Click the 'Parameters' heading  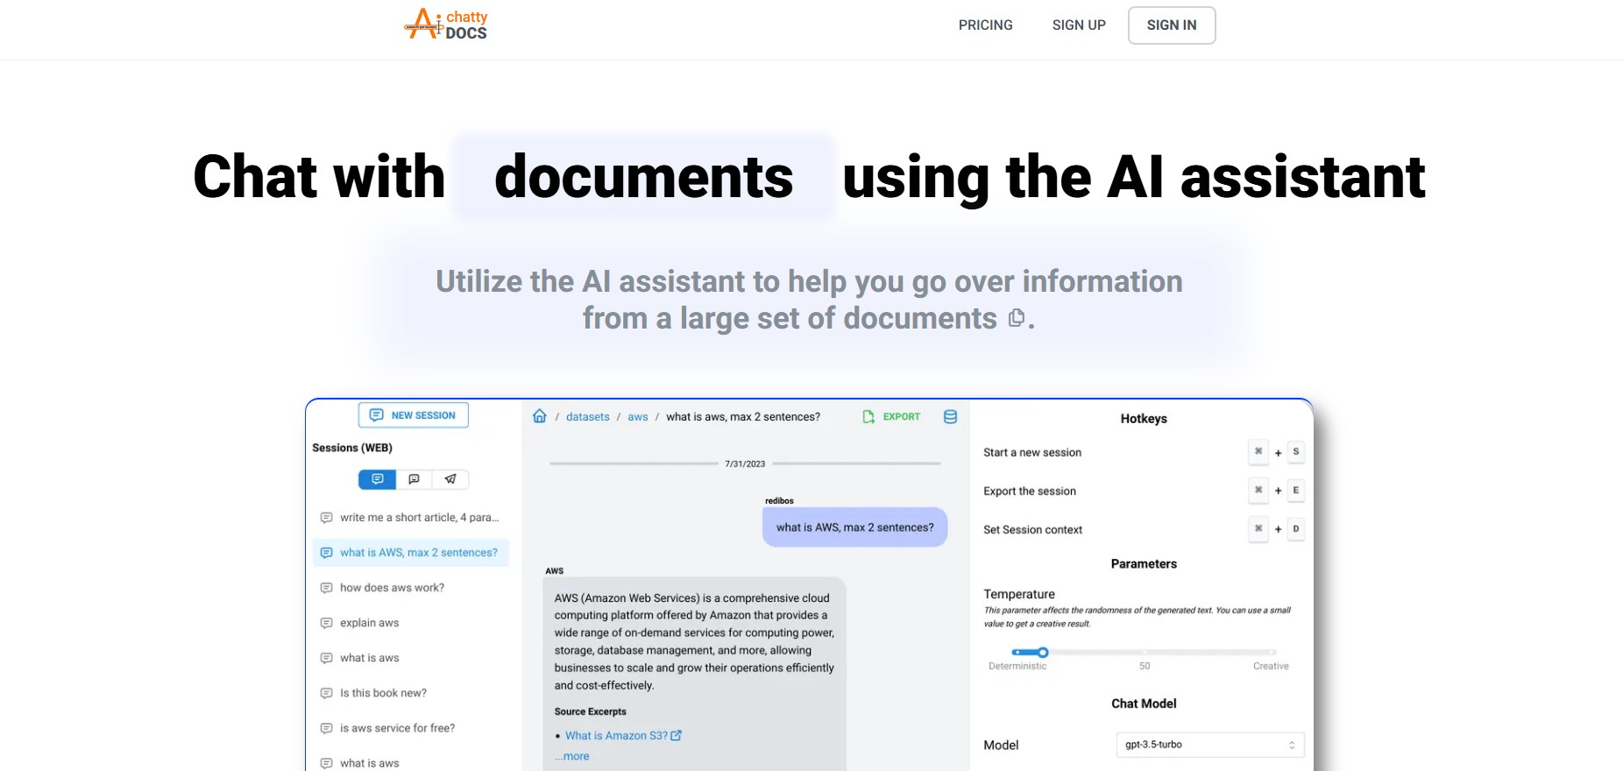point(1144,564)
